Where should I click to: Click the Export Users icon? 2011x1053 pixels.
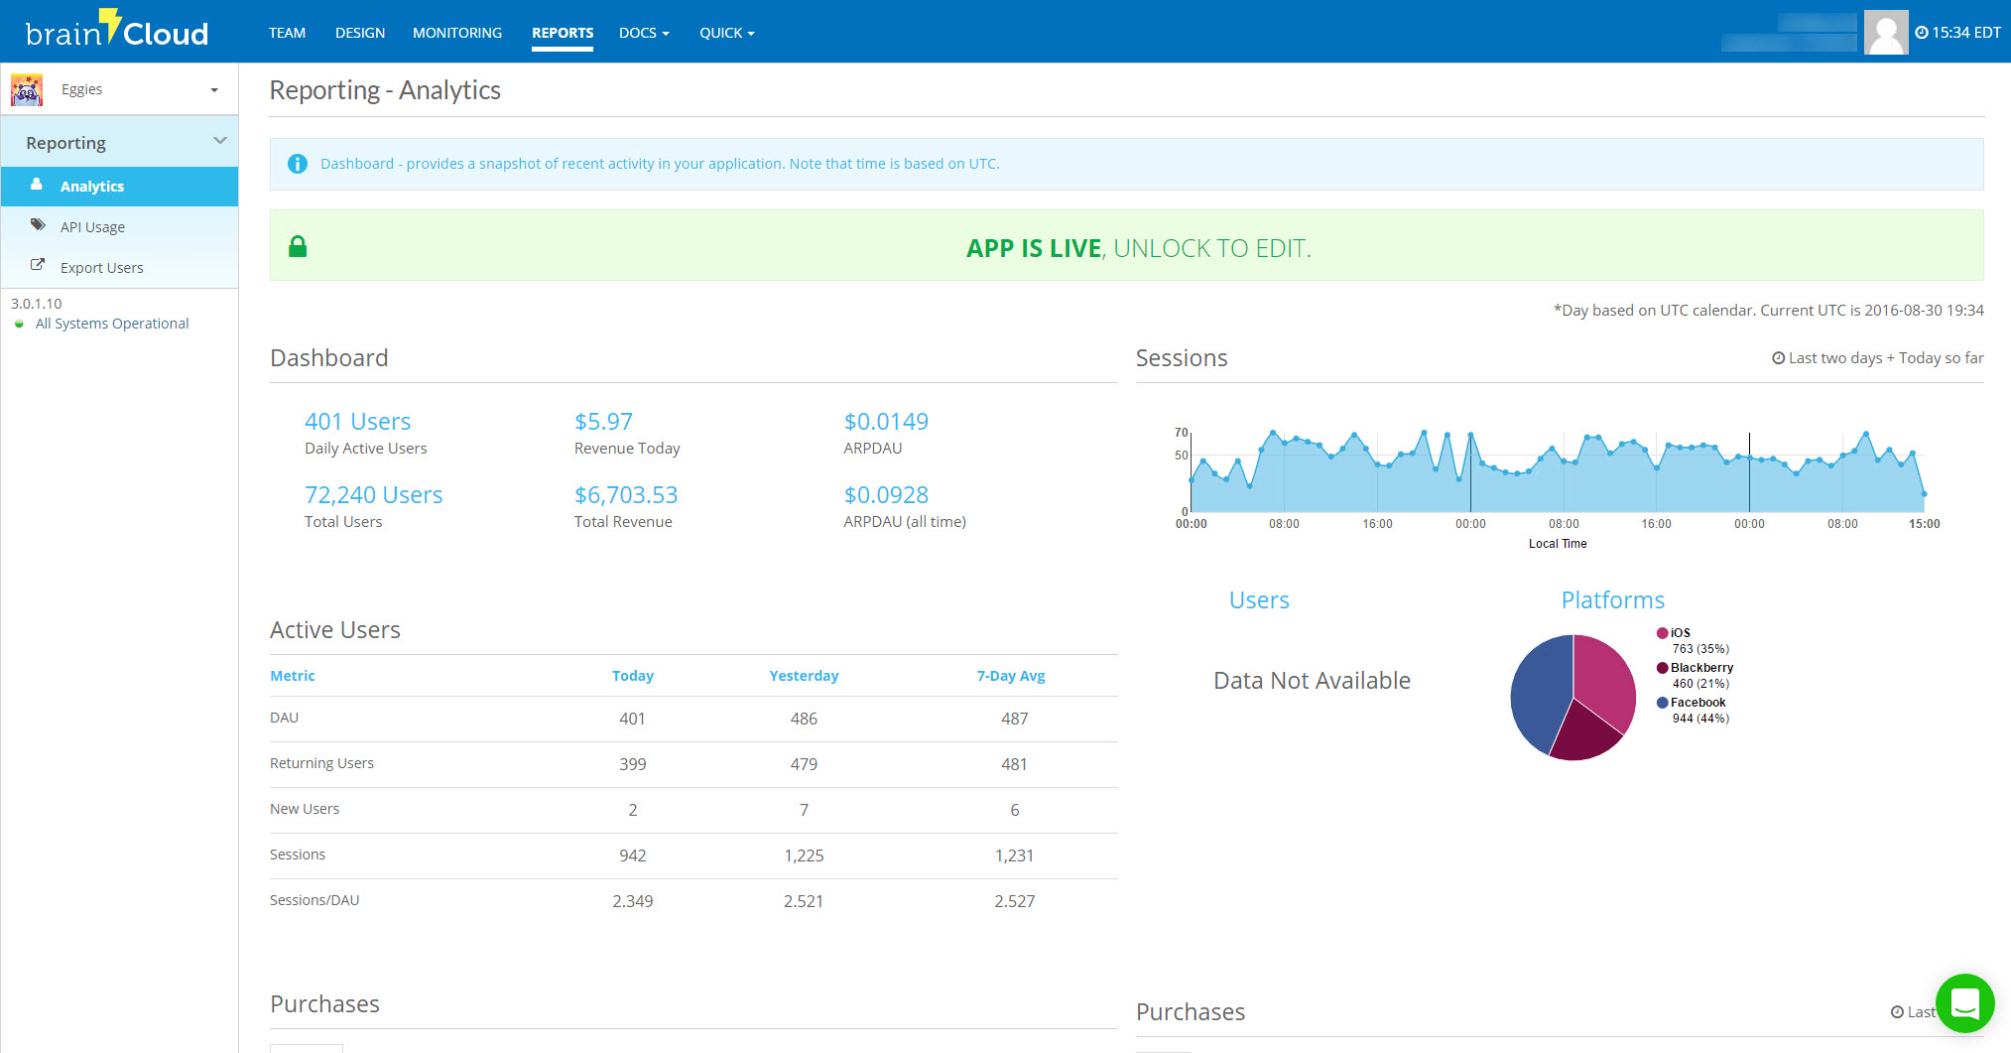tap(37, 266)
